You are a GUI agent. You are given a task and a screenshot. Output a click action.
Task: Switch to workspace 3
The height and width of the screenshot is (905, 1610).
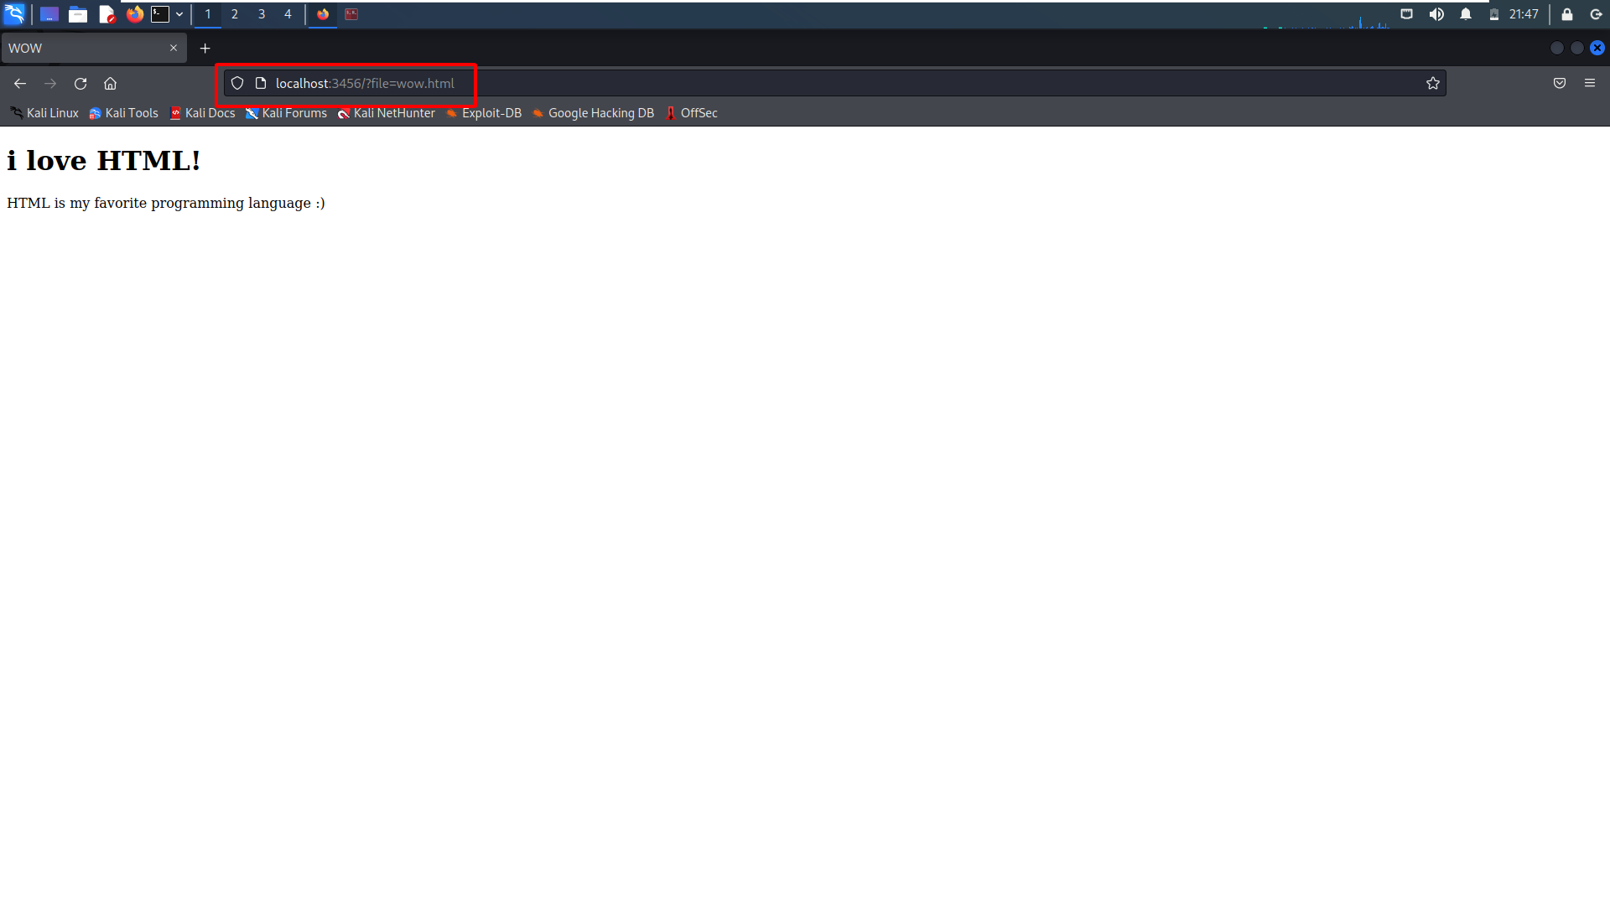tap(262, 13)
